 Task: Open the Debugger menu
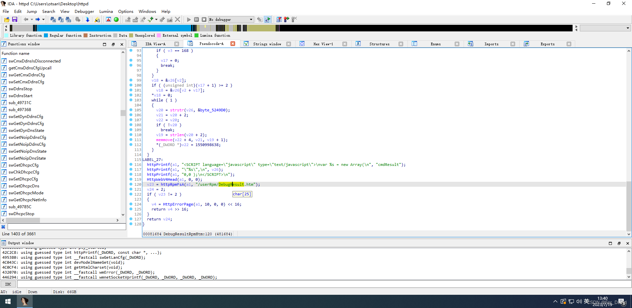[x=84, y=11]
